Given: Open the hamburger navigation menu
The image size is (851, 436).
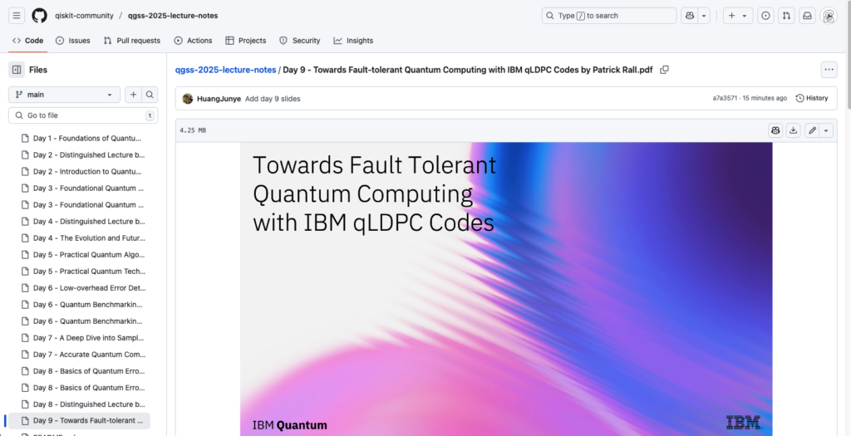Looking at the screenshot, I should tap(17, 16).
